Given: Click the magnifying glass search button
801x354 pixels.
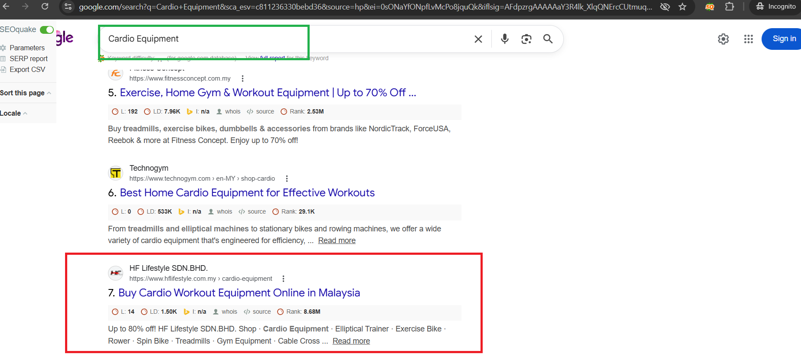Looking at the screenshot, I should pos(548,39).
